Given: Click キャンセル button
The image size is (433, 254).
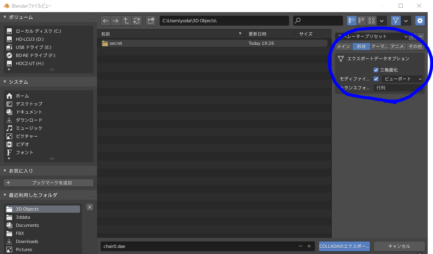Looking at the screenshot, I should coord(399,246).
